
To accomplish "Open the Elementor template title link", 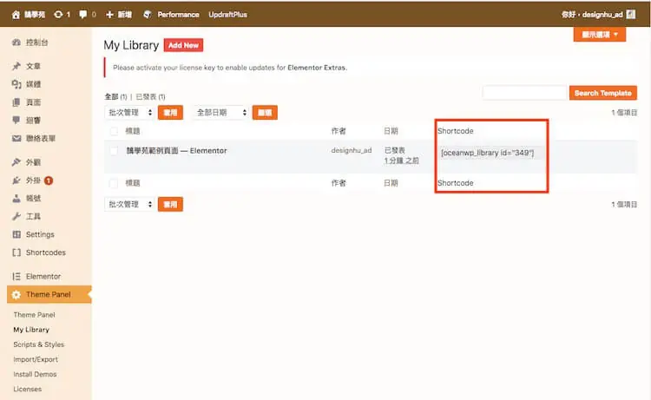I will point(177,151).
